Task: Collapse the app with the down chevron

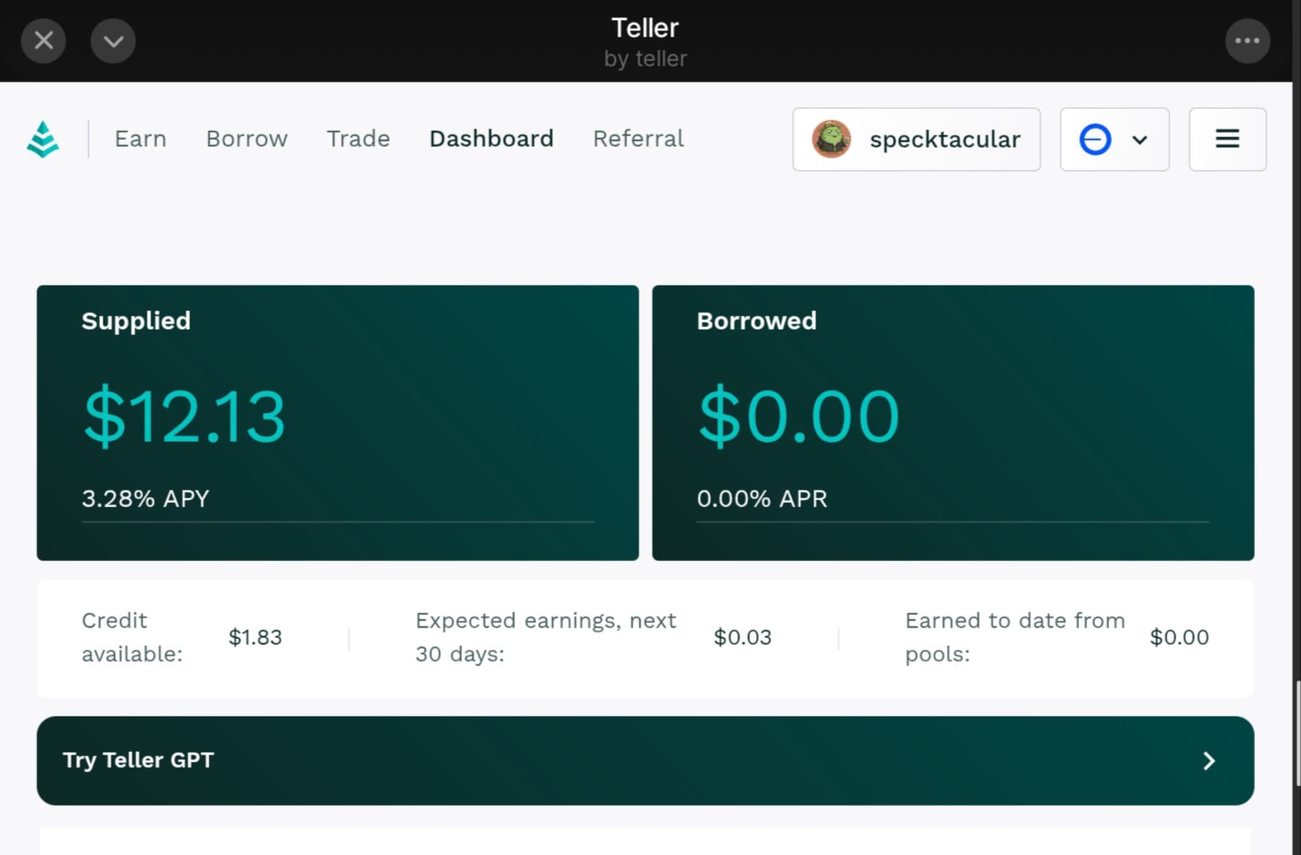Action: point(113,41)
